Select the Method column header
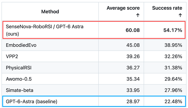The width and height of the screenshot is (188, 108). coord(50,12)
